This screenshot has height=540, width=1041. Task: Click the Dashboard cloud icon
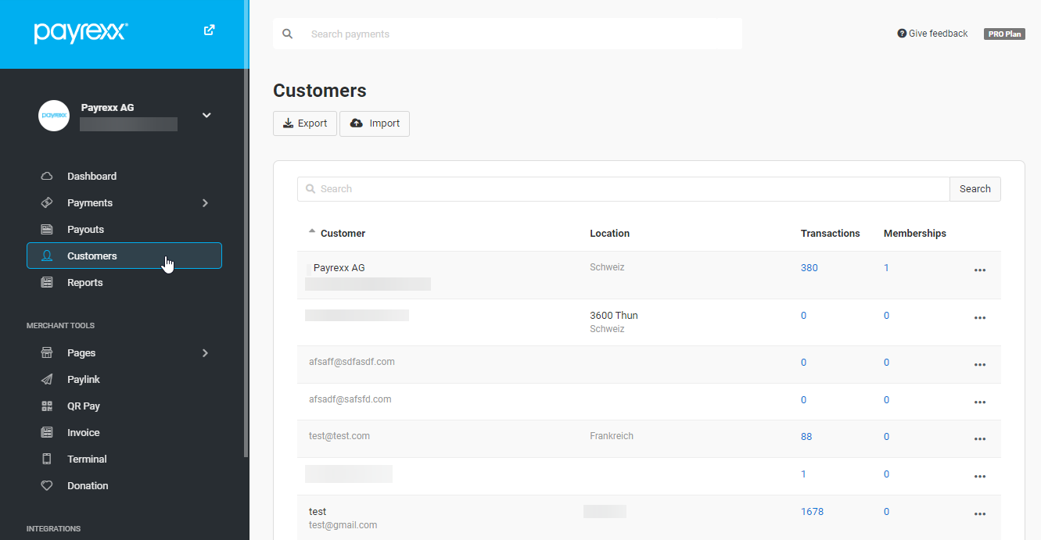pos(47,177)
